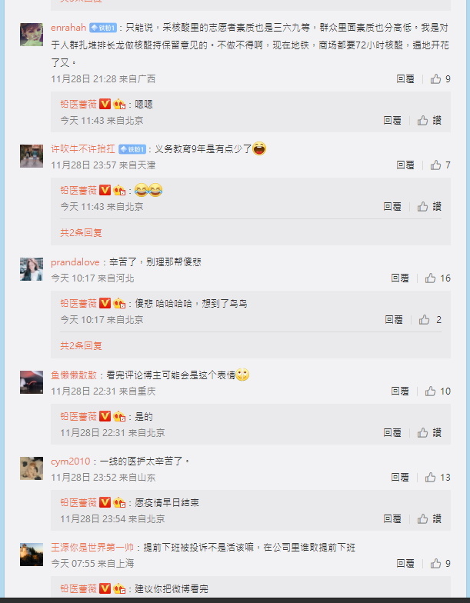Screen dimensions: 470x603
Task: Like 鱼懒懒散散's comment with 10 likes
Action: [437, 391]
